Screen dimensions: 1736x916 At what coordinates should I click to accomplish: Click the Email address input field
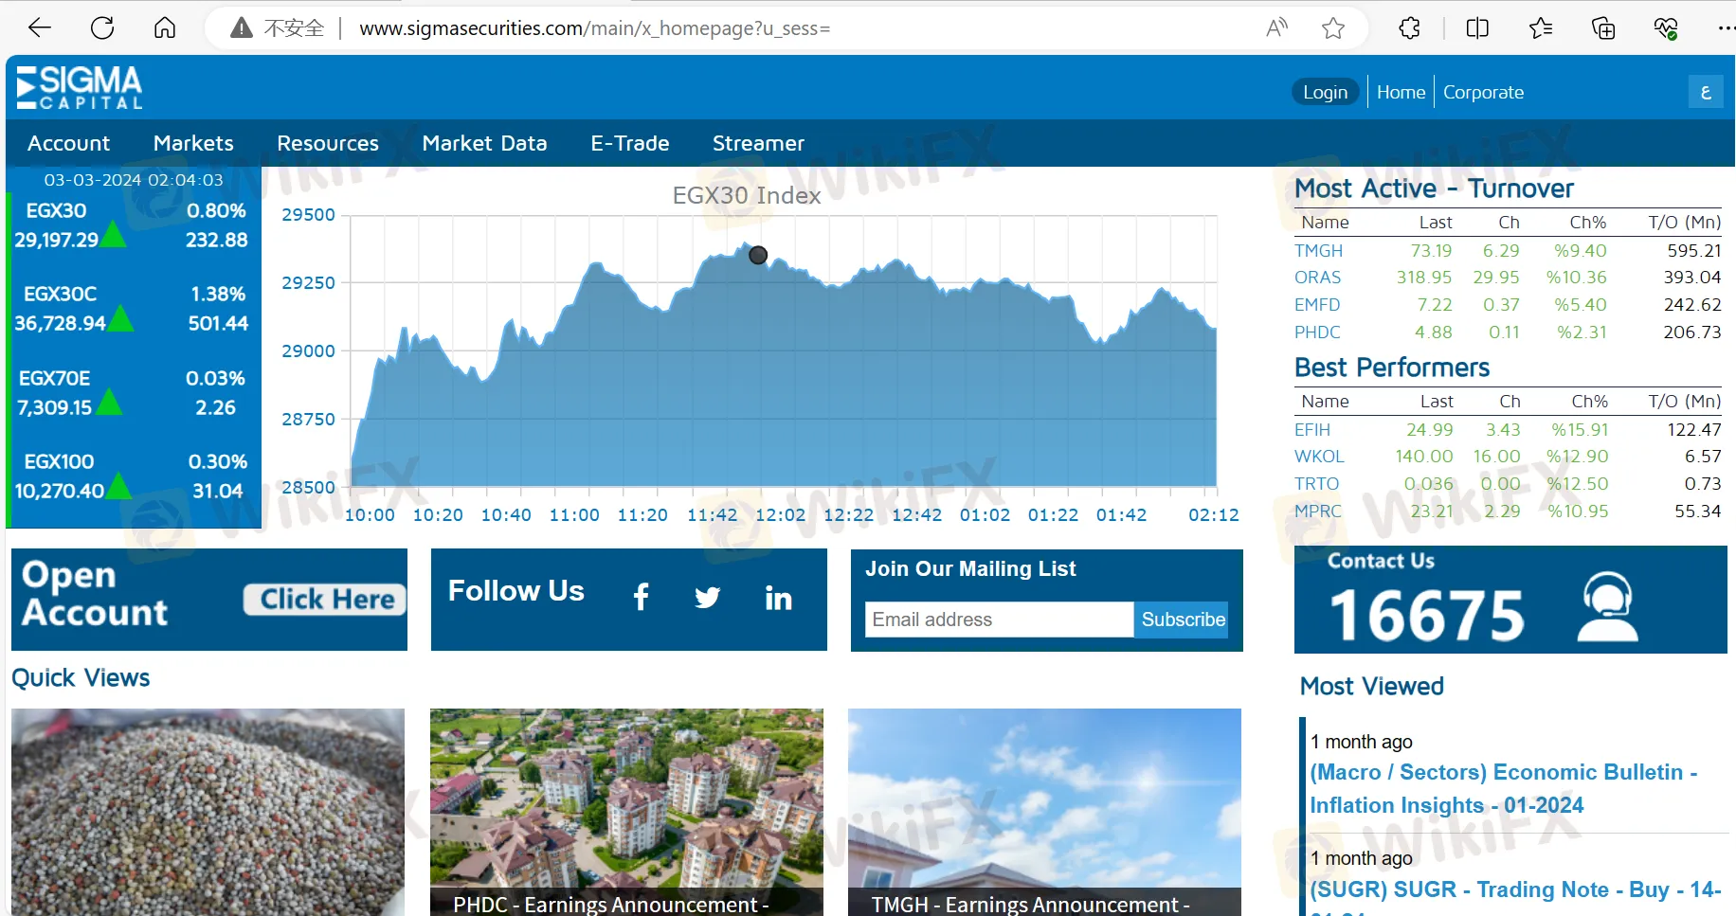pos(999,620)
